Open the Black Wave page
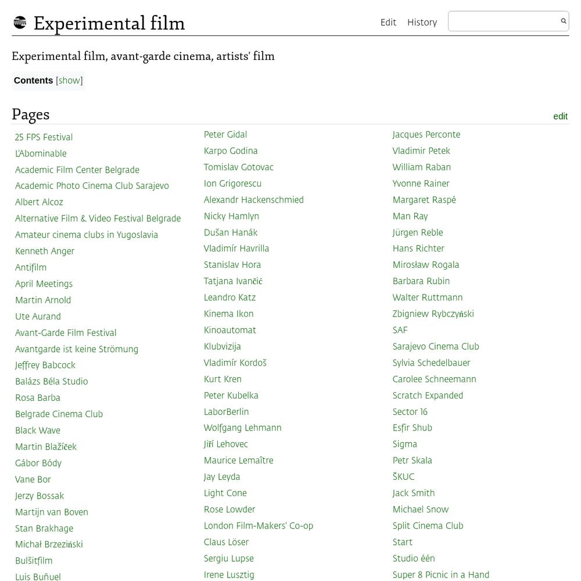This screenshot has height=581, width=581. 37,431
